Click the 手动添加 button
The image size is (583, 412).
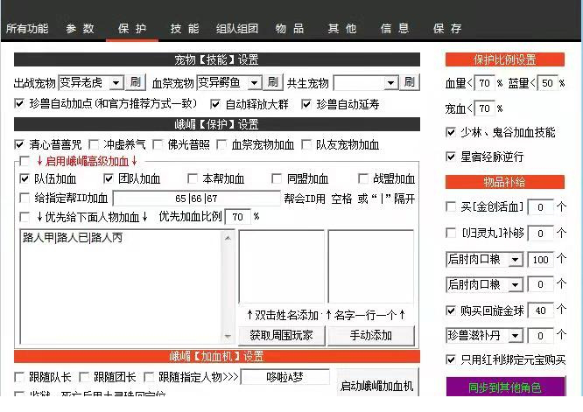(370, 336)
